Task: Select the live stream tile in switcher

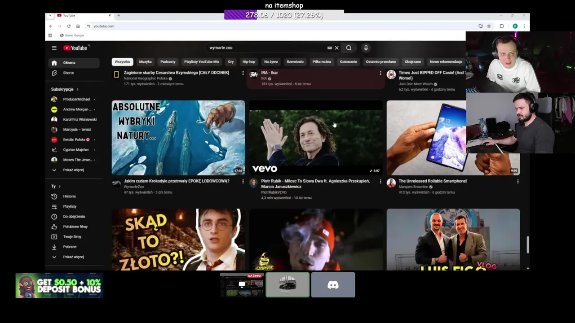Action: [242, 285]
